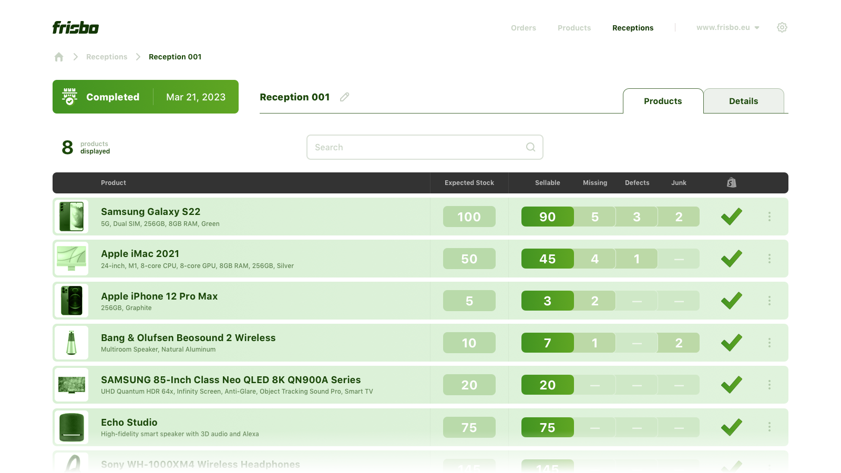Screen dimensions: 841x473
Task: Click the Junk column header
Action: (x=679, y=183)
